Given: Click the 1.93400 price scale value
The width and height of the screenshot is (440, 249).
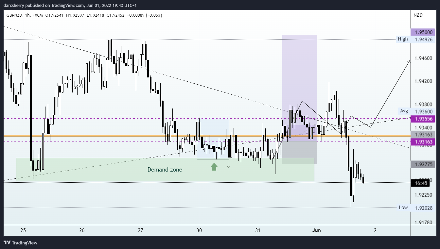Looking at the screenshot, I should tap(424, 127).
